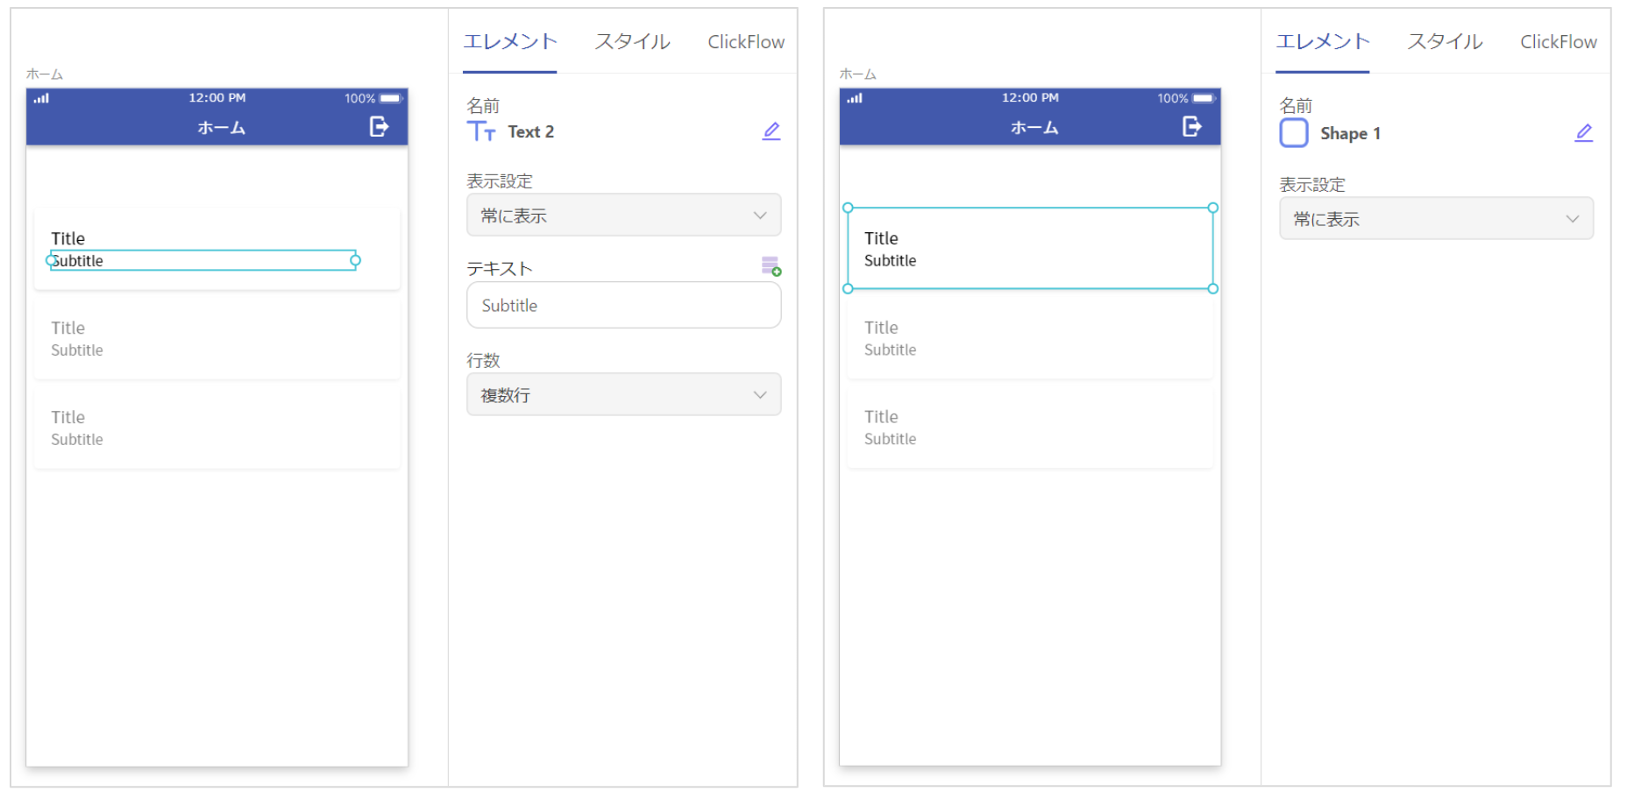Click the ホーム screen label above right phone
Image resolution: width=1627 pixels, height=799 pixels.
(858, 74)
